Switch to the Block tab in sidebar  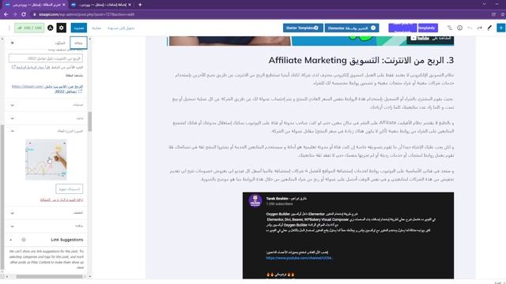click(x=60, y=43)
